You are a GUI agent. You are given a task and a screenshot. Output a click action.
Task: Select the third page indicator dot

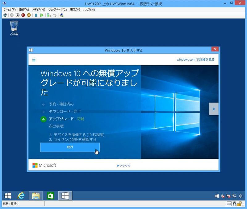tap(124, 166)
